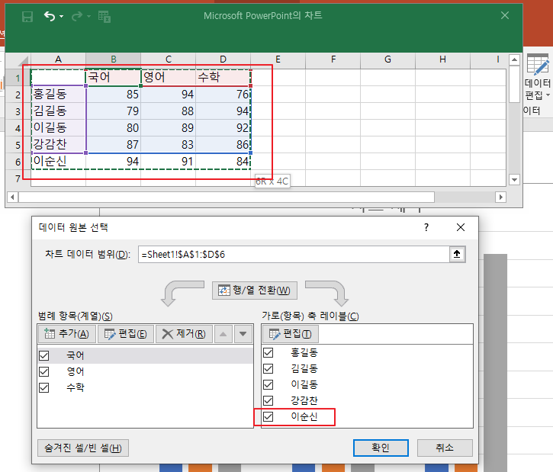This screenshot has width=553, height=472.
Task: Add a new legend series with 추가
Action: 66,334
